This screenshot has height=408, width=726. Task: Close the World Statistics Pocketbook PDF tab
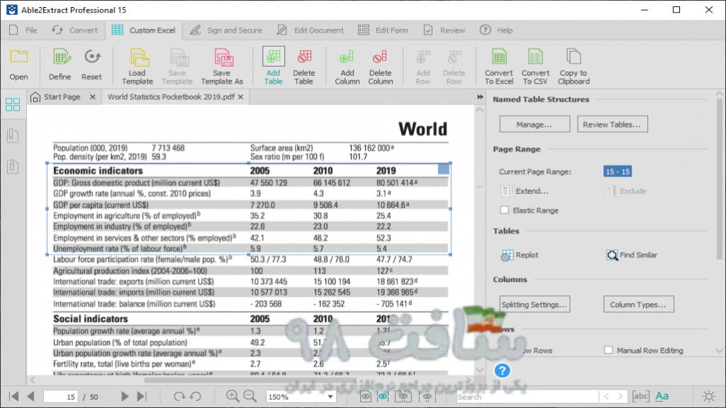tap(241, 96)
